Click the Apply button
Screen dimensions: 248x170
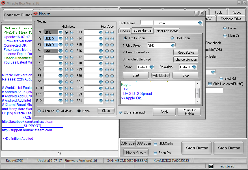(x=164, y=112)
